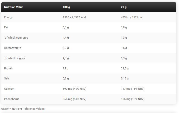Viewport: 179px width, 113px height.
Task: Select the 100 g column header
Action: (66, 7)
